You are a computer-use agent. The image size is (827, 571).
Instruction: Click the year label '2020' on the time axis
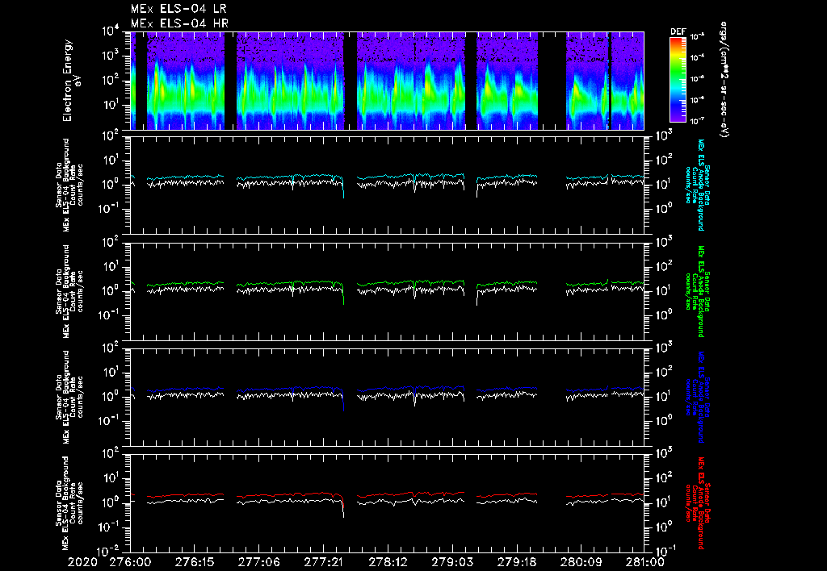tap(82, 562)
